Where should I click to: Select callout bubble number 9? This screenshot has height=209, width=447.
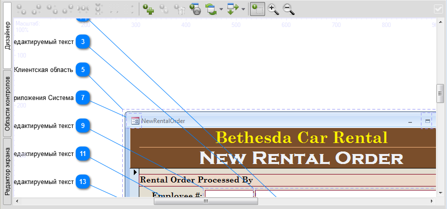pos(83,125)
